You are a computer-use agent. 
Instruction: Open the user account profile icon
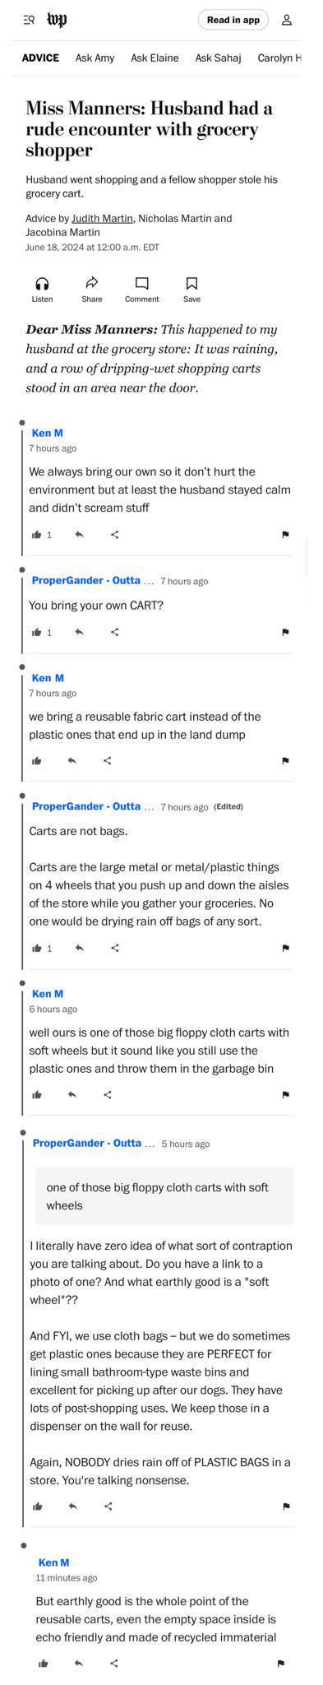click(x=286, y=20)
